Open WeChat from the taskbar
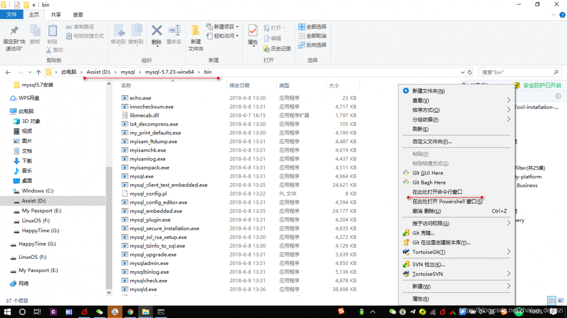567x318 pixels. tap(100, 312)
